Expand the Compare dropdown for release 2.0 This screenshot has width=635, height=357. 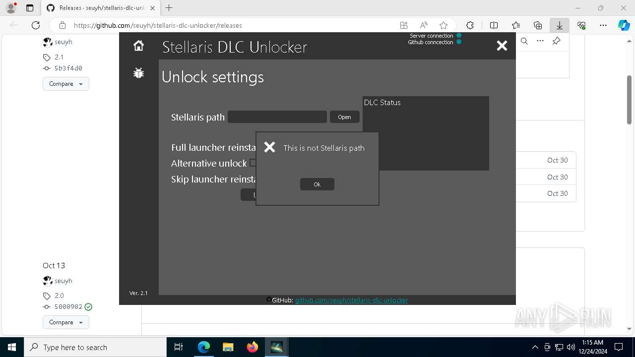tap(66, 322)
